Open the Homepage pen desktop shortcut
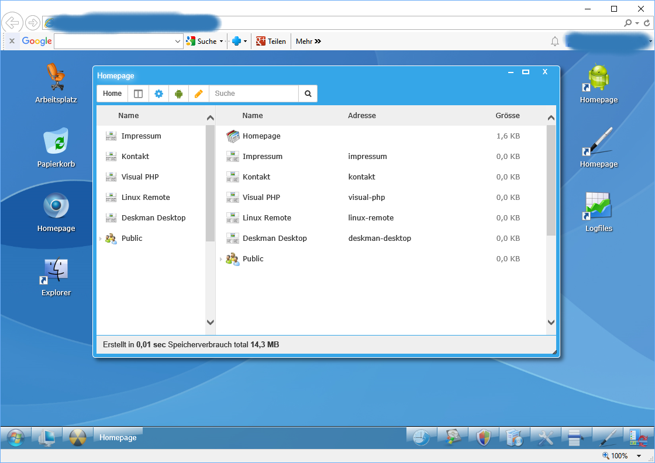 [x=599, y=147]
